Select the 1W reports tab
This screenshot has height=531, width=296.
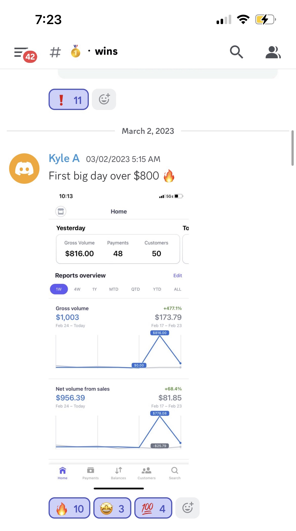click(x=59, y=289)
